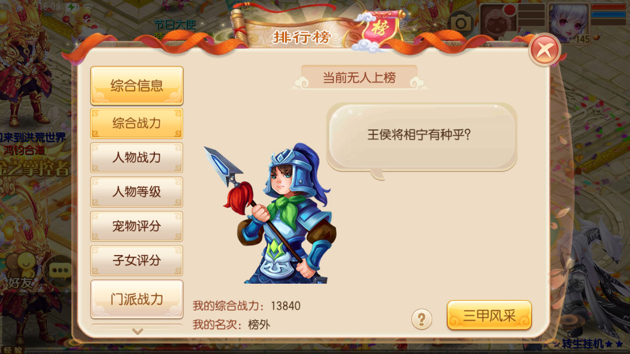
Task: Select the 综合战力 ranking tab
Action: [137, 123]
